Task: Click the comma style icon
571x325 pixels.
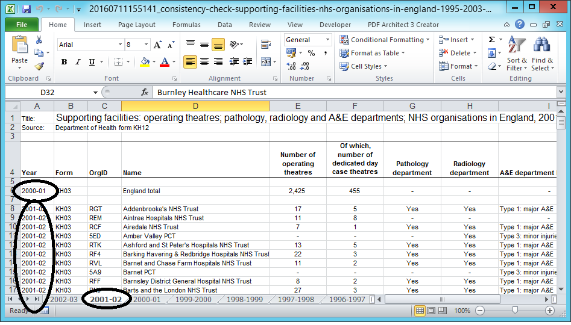Action: click(x=325, y=53)
